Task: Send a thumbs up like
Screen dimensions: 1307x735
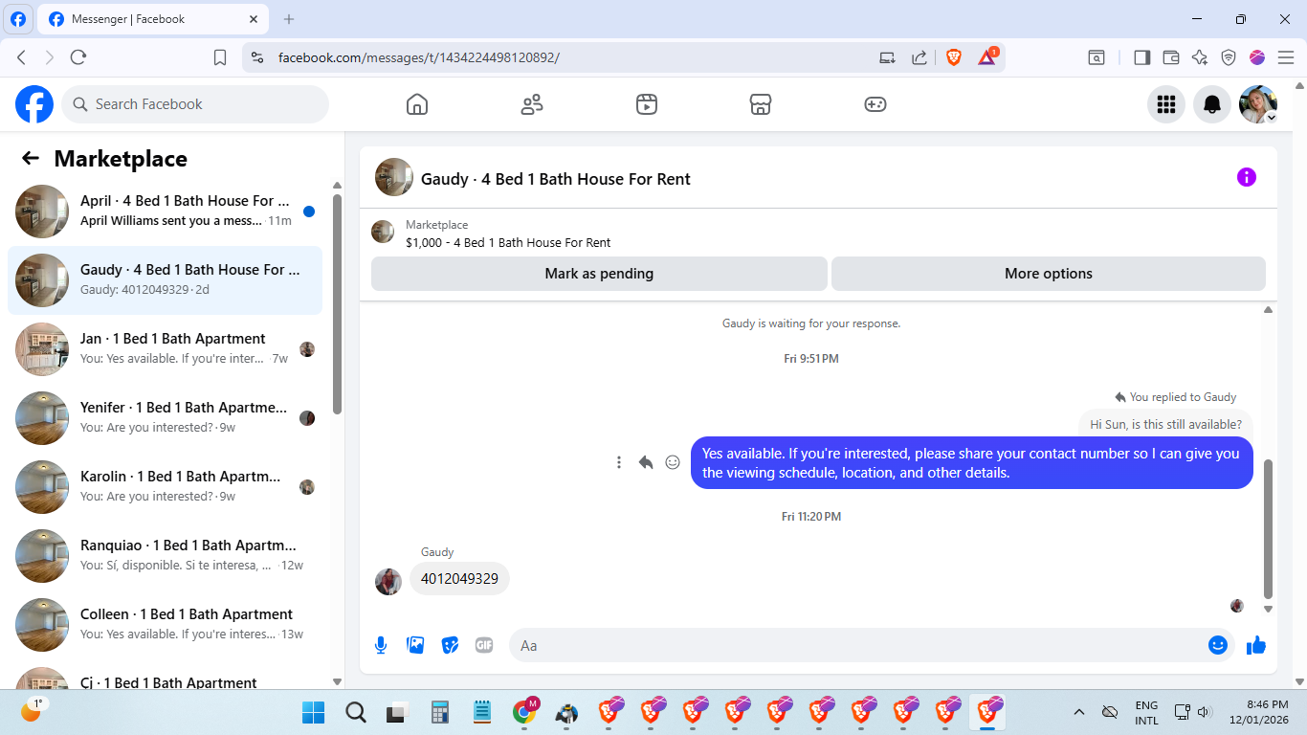Action: tap(1256, 645)
